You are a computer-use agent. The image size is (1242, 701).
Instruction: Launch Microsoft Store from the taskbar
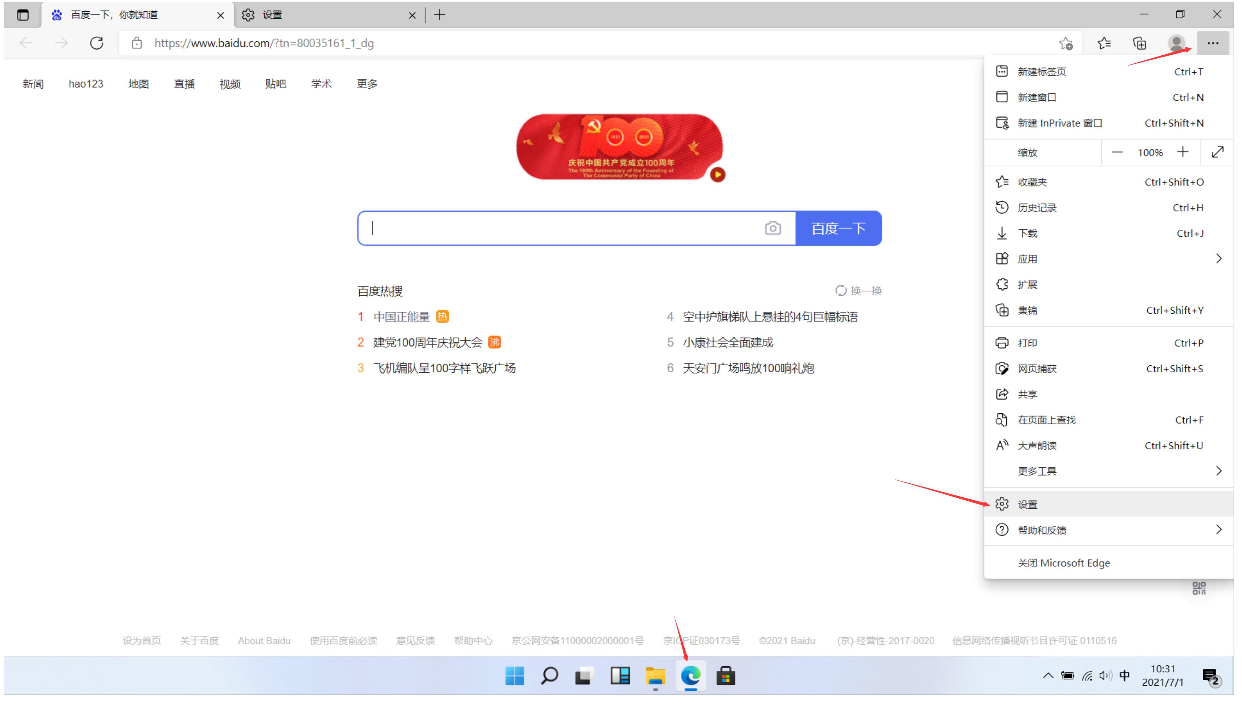click(726, 675)
